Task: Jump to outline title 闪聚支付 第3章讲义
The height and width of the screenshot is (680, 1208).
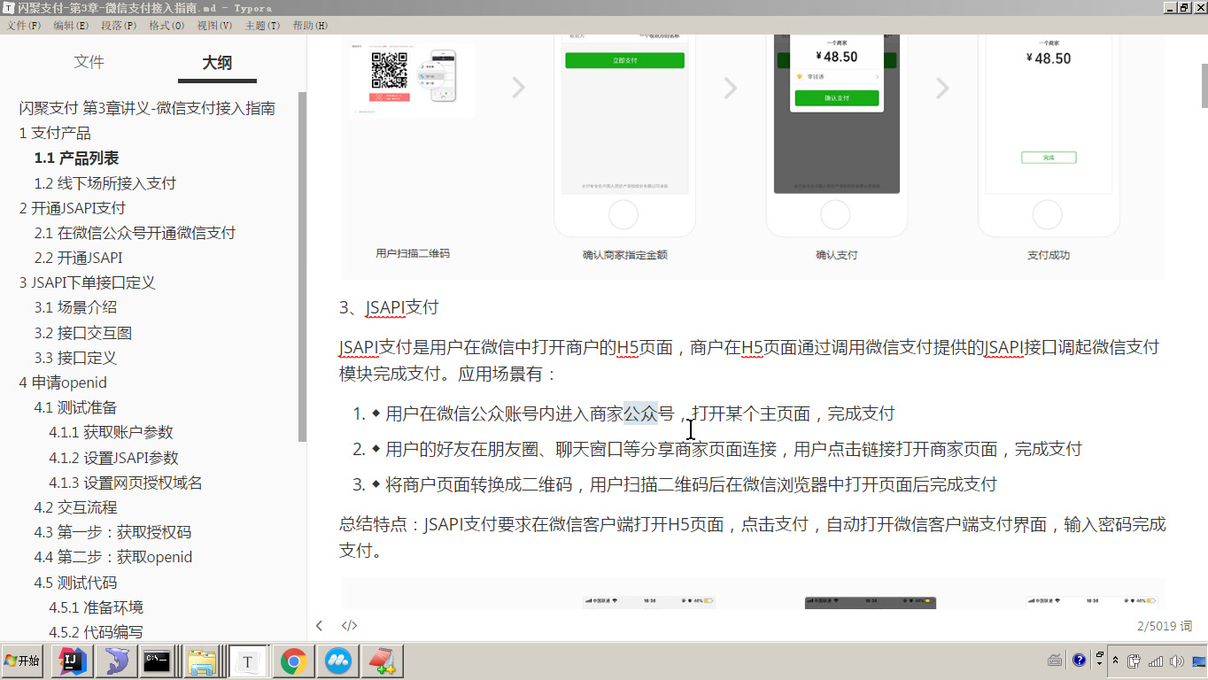Action: point(147,108)
